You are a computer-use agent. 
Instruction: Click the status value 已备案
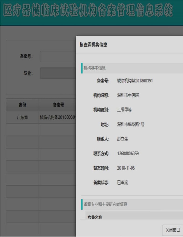point(123,182)
